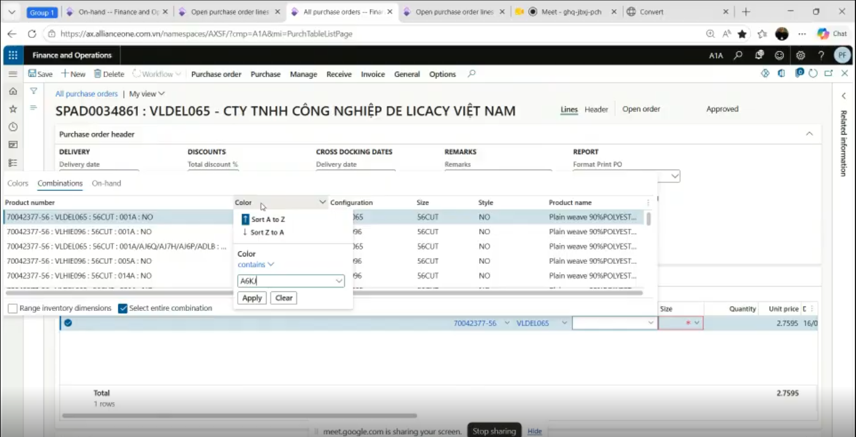The image size is (856, 437).
Task: Collapse the Purchase order header section
Action: 809,134
